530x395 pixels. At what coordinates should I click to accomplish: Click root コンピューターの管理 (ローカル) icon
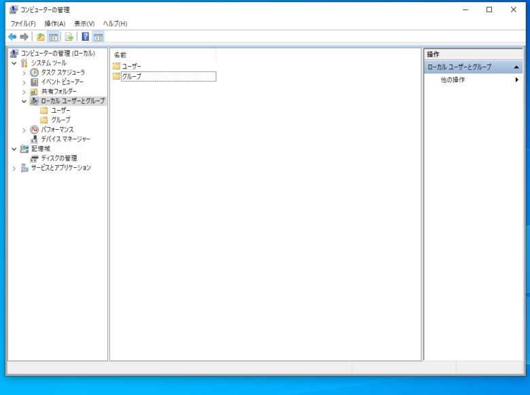14,53
